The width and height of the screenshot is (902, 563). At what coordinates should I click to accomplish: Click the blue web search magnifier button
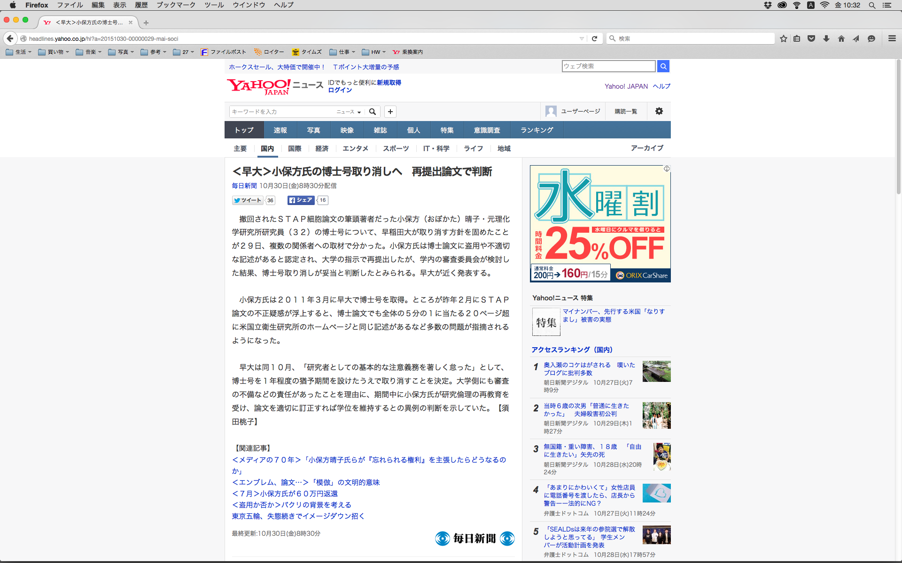663,66
